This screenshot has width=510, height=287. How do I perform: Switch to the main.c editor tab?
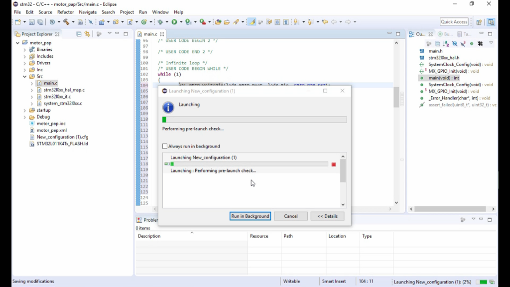150,34
